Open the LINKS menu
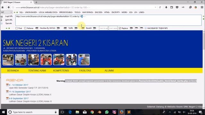The height and width of the screenshot is (115, 205). tap(142, 12)
